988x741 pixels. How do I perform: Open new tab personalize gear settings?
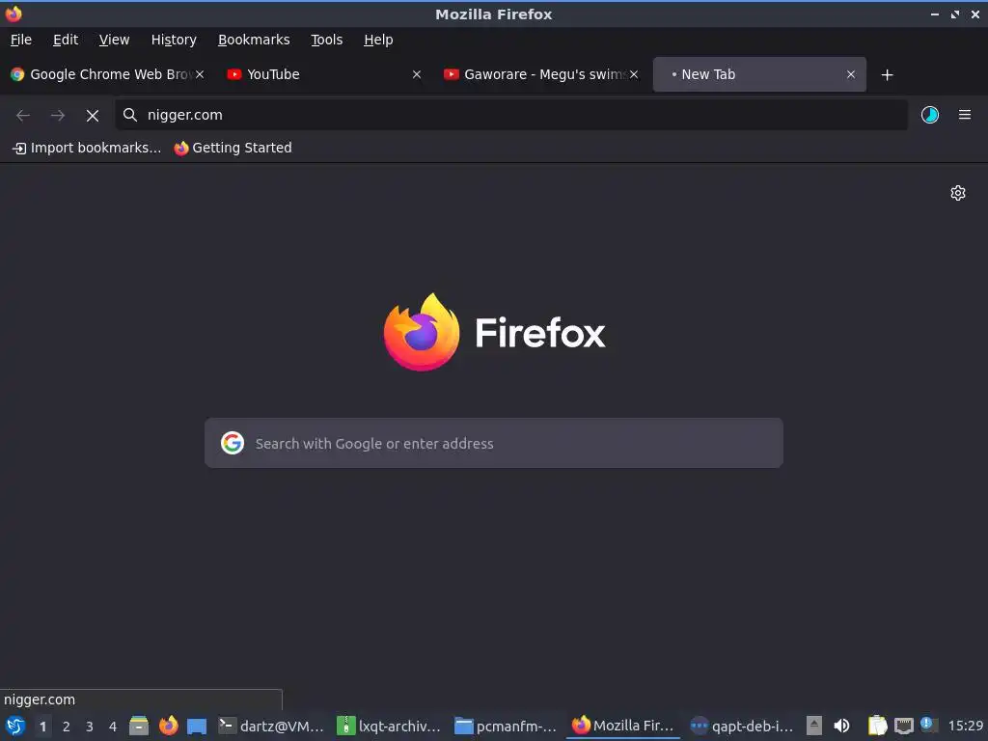[958, 193]
